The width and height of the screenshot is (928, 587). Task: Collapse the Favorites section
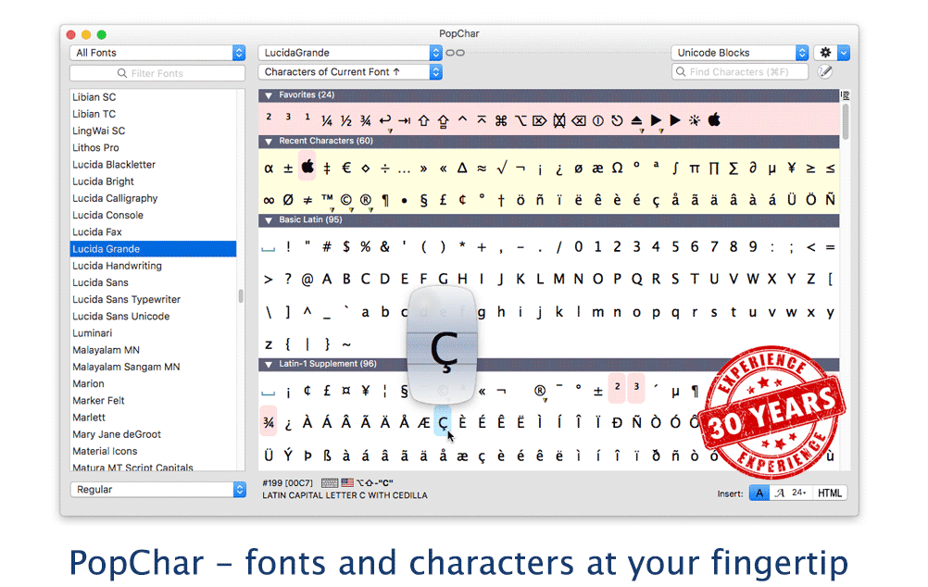[269, 95]
